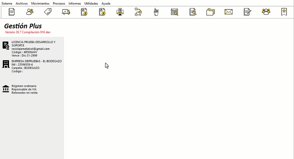Open the Utilidades menu

pyautogui.click(x=91, y=4)
